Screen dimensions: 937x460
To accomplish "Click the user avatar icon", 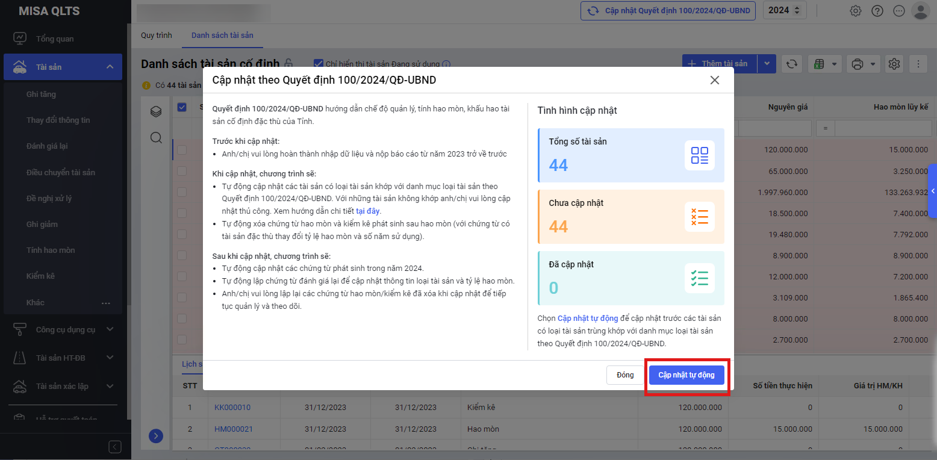I will (x=921, y=11).
